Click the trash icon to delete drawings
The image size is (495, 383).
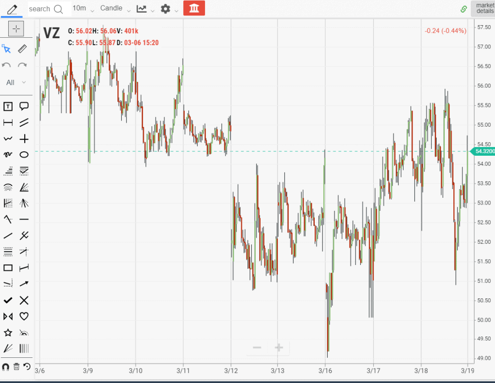pos(16,367)
